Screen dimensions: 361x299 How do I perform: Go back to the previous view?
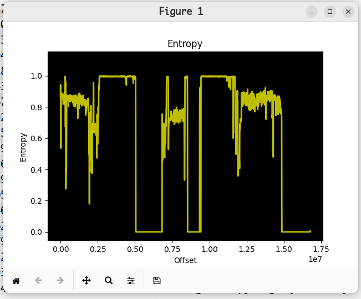pos(38,280)
